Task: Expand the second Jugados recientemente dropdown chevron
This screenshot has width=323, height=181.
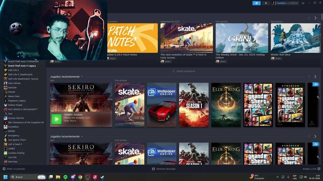Action: (82, 137)
